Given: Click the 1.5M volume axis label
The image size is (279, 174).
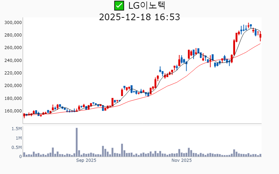Looking at the screenshot, I should pos(16,129).
